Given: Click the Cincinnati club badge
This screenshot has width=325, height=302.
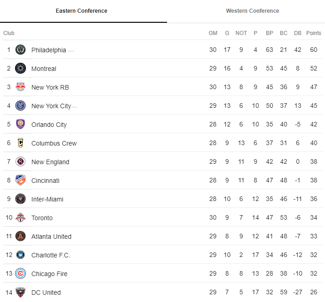Looking at the screenshot, I should (x=20, y=180).
